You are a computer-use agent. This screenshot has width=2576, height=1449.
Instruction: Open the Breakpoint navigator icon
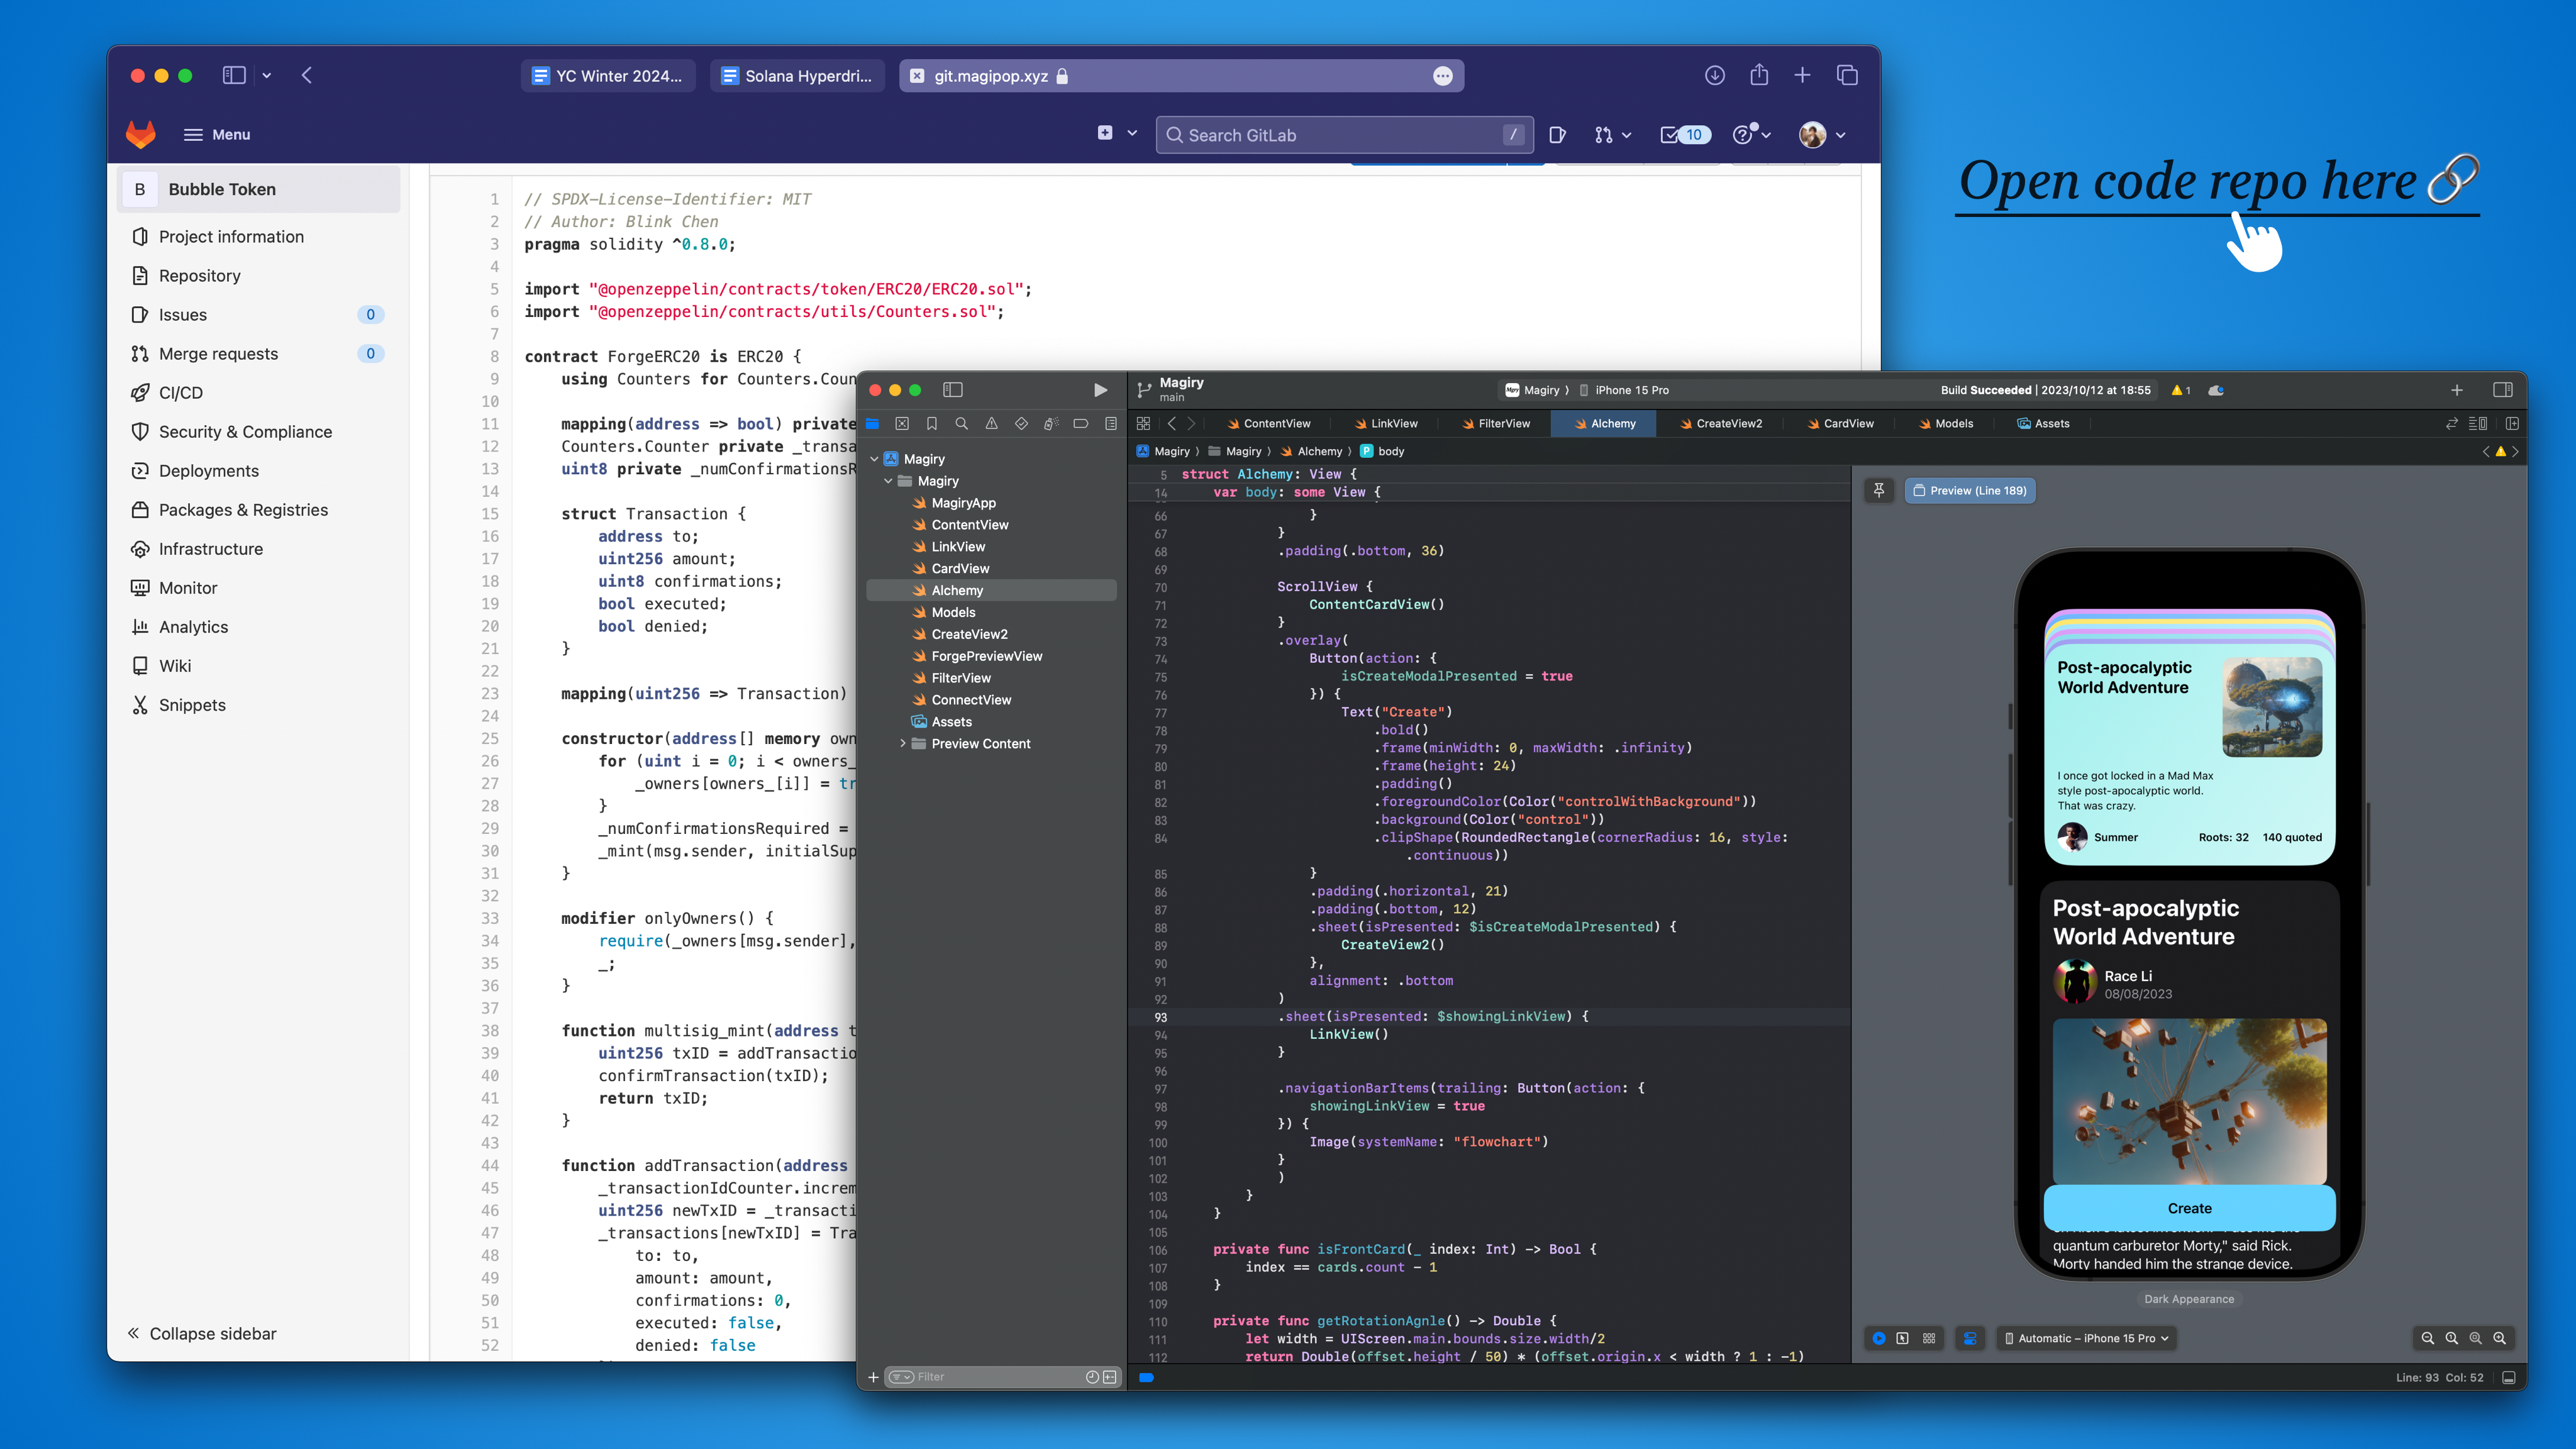tap(1081, 424)
